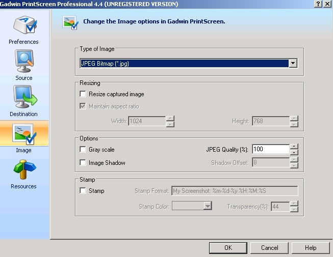Toggle Maintain aspect ratio checkbox
333x257 pixels.
pos(83,106)
